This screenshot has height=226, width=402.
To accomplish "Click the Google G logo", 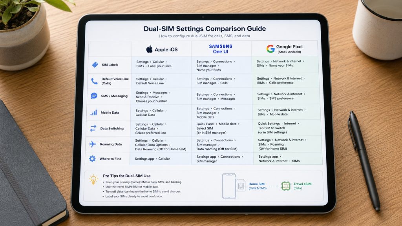I will pos(270,48).
